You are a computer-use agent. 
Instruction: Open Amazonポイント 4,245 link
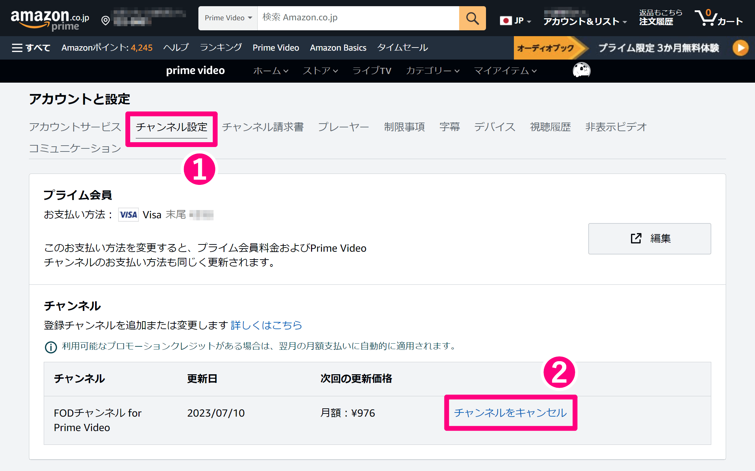[107, 48]
